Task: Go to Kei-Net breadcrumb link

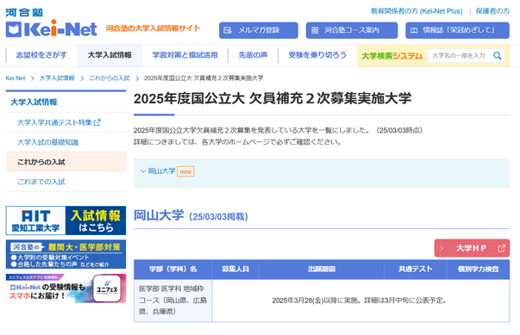Action: pyautogui.click(x=16, y=78)
